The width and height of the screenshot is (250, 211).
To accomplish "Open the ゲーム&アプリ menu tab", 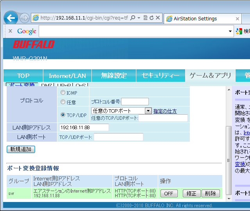I will pos(210,76).
